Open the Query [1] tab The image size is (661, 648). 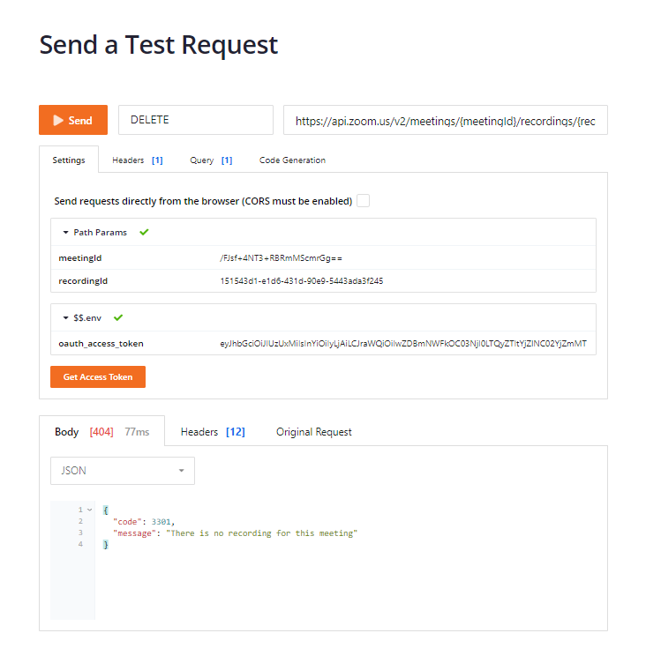(x=211, y=160)
